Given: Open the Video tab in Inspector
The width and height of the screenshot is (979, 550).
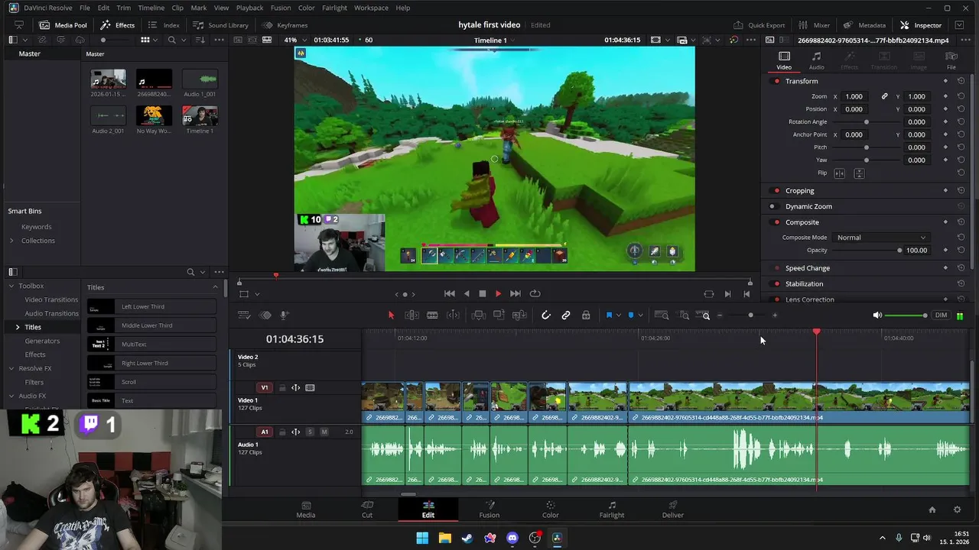Looking at the screenshot, I should (784, 60).
